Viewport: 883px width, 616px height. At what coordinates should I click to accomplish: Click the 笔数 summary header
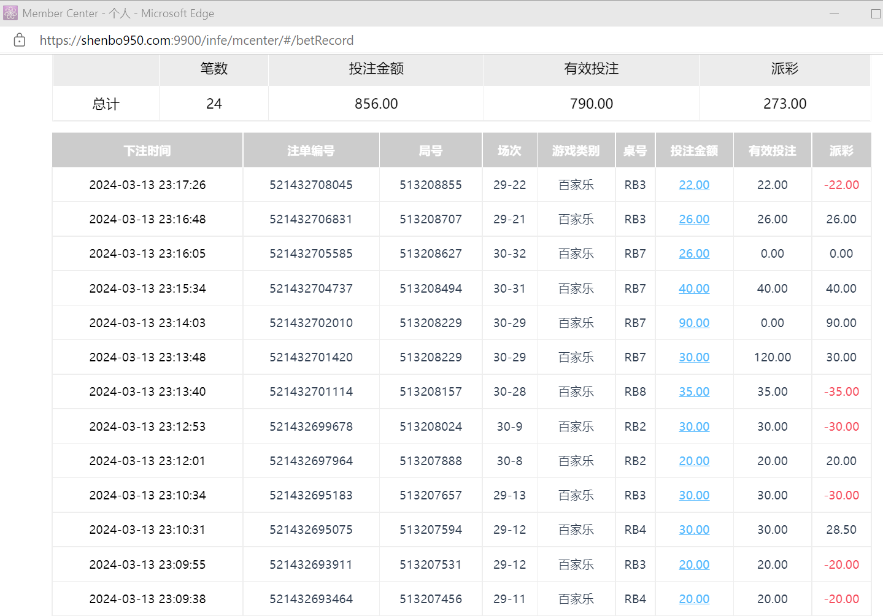[x=214, y=69]
